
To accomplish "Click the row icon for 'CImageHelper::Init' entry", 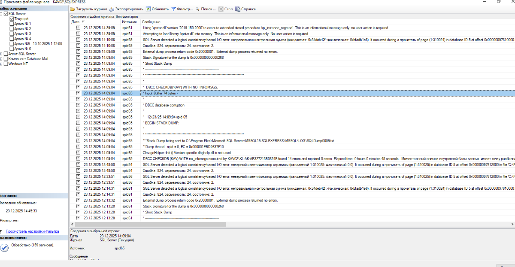I will 79,153.
